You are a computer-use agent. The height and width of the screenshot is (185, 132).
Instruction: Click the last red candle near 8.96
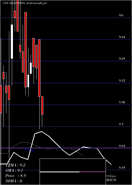pyautogui.click(x=42, y=105)
